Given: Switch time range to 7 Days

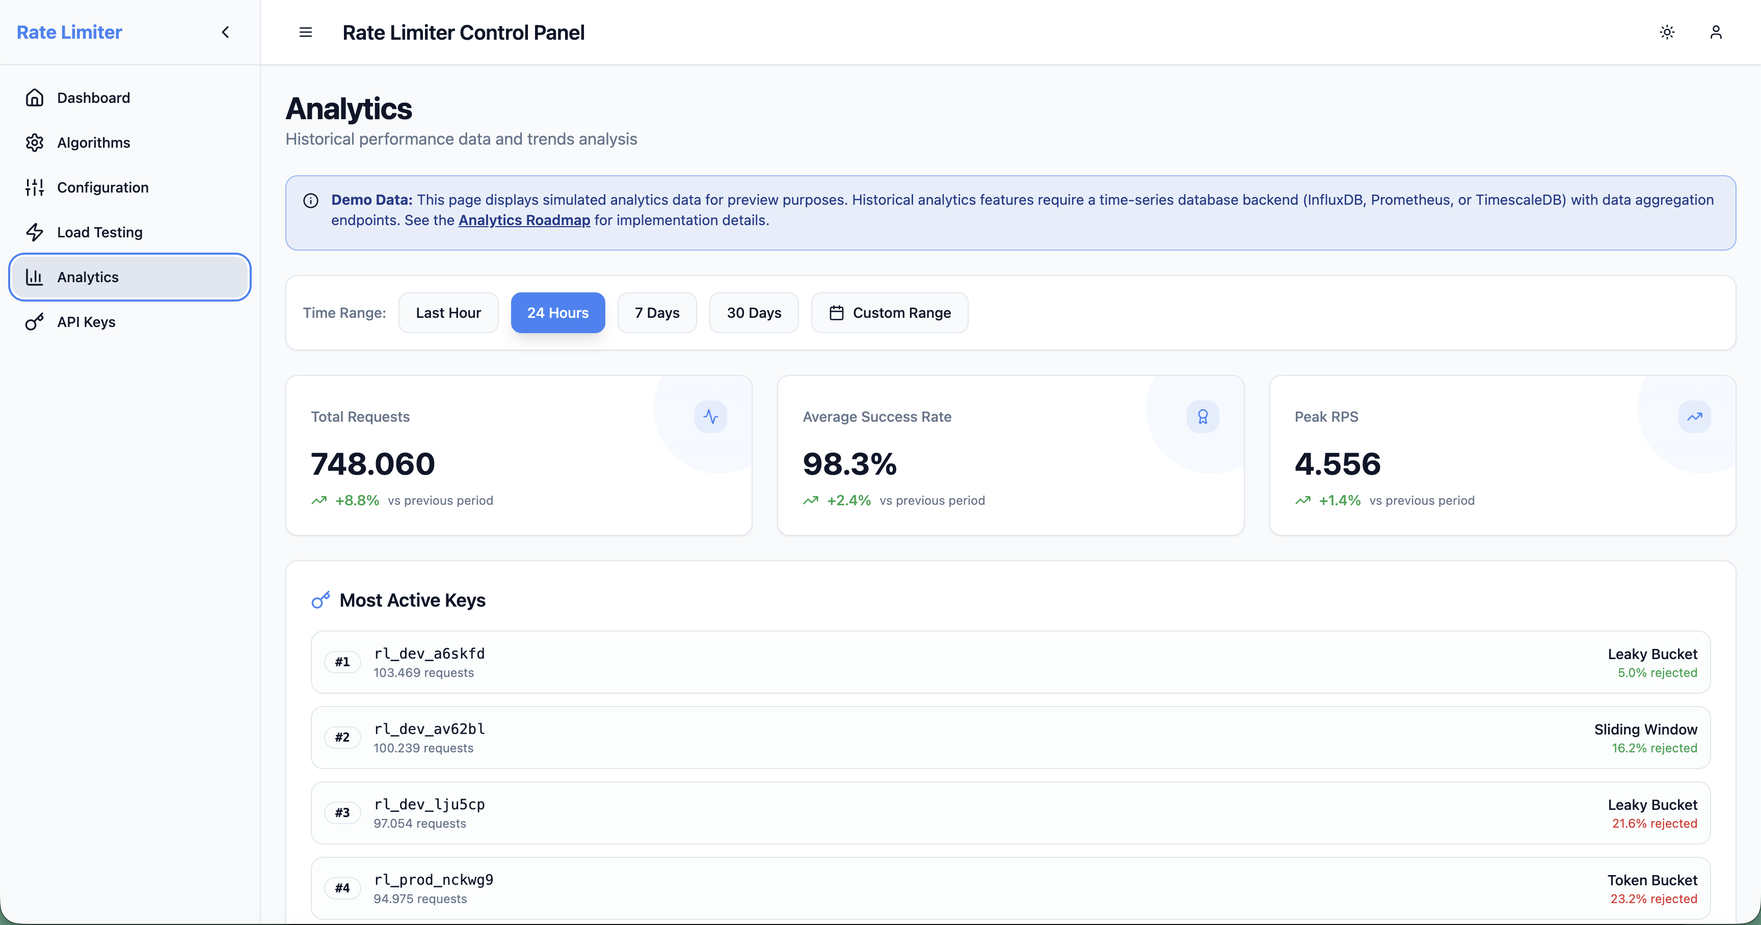Looking at the screenshot, I should 657,313.
